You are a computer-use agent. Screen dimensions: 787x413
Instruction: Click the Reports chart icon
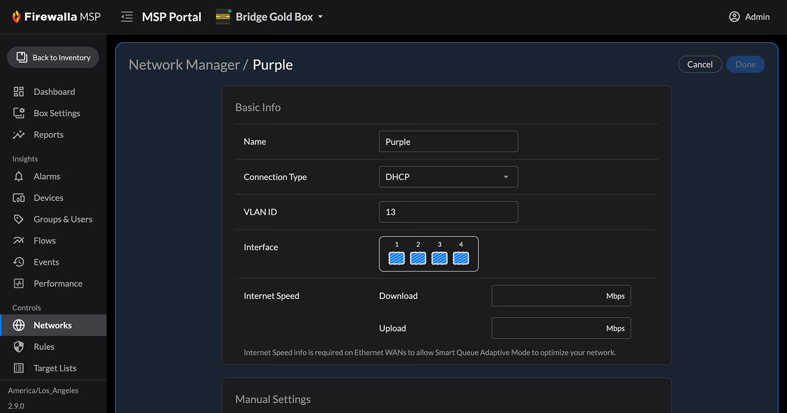pyautogui.click(x=19, y=134)
